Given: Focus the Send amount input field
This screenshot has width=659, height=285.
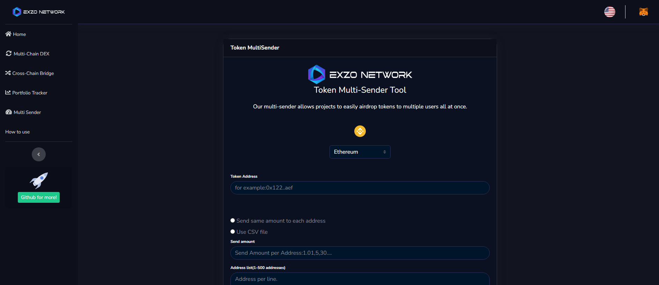Looking at the screenshot, I should pos(360,253).
